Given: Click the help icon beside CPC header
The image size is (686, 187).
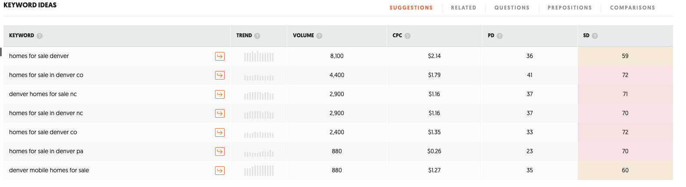Looking at the screenshot, I should pos(408,36).
